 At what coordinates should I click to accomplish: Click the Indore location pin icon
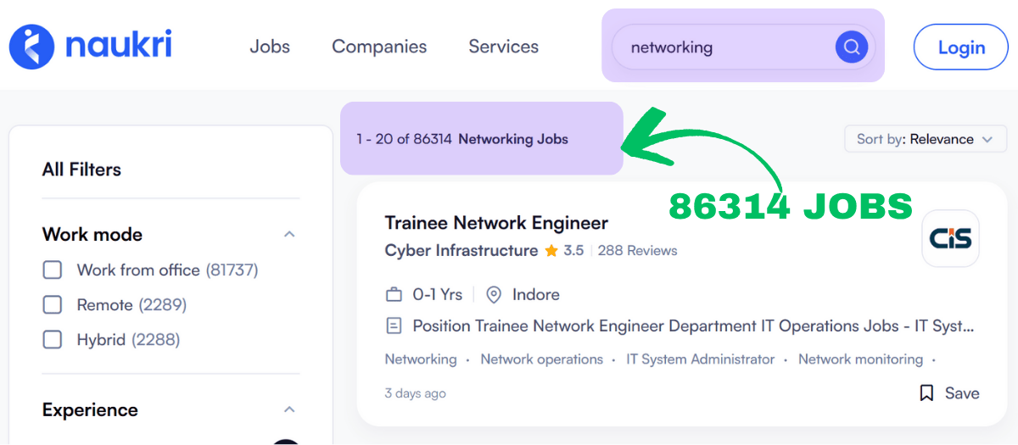[x=494, y=295]
